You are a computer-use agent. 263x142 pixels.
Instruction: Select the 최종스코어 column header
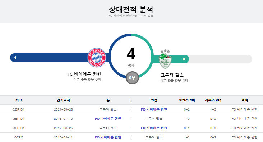pos(213,100)
